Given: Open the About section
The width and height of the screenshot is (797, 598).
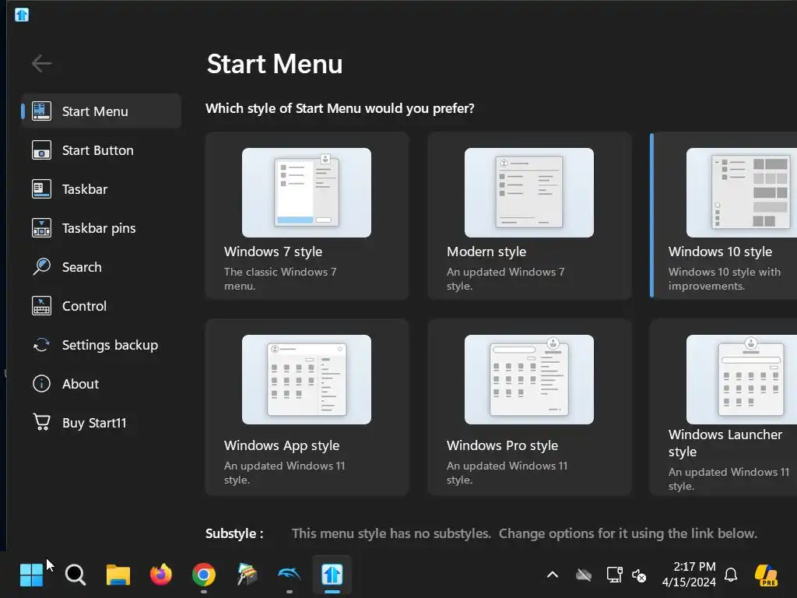Looking at the screenshot, I should tap(101, 384).
